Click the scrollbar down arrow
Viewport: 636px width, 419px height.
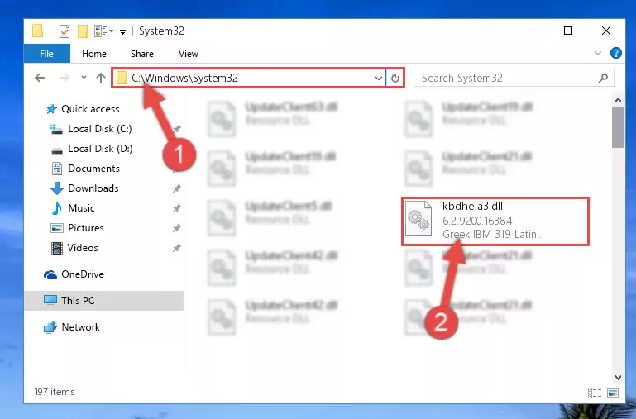point(618,377)
